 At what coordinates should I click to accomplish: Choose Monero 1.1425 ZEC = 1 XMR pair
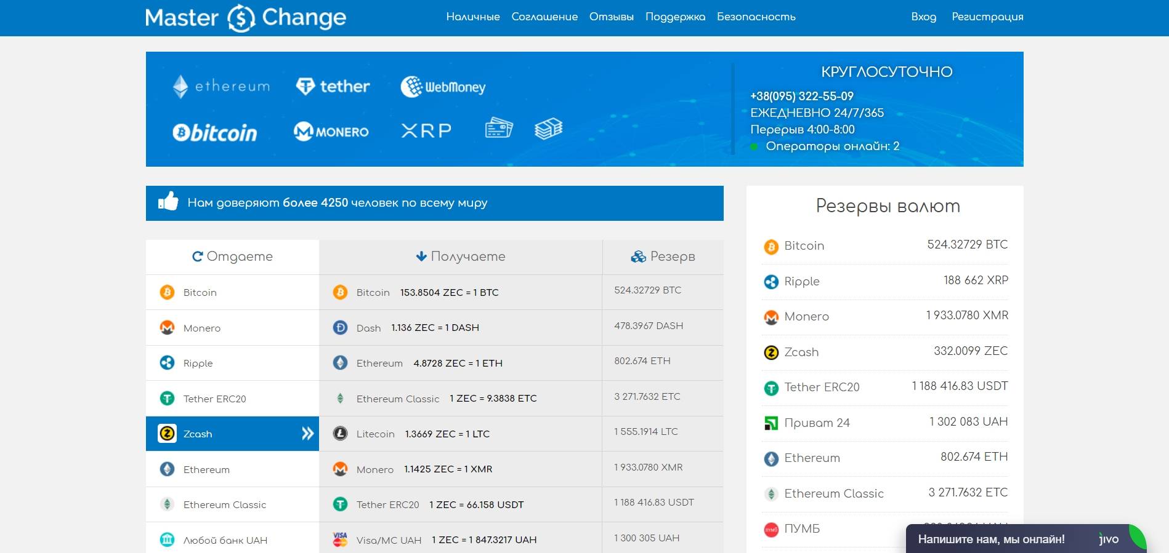tap(461, 469)
